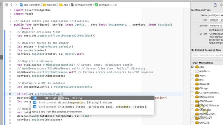Click the Async target toolbox icon
This screenshot has width=223, height=125.
[x=197, y=75]
